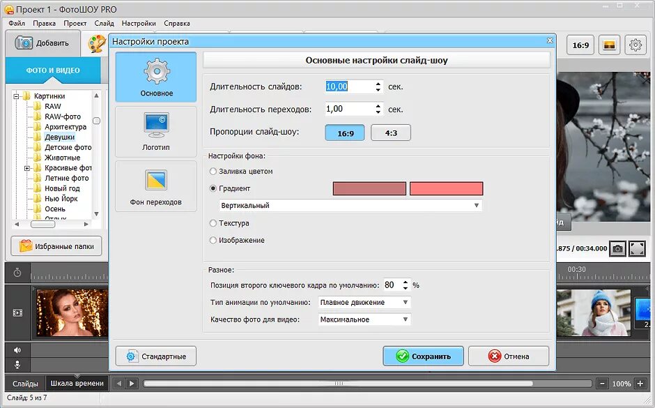Image resolution: width=655 pixels, height=408 pixels.
Task: Select first slide thumbnail of woman with lights
Action: pyautogui.click(x=72, y=312)
